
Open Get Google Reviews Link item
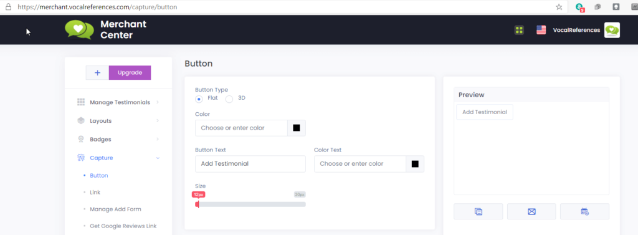(x=123, y=226)
